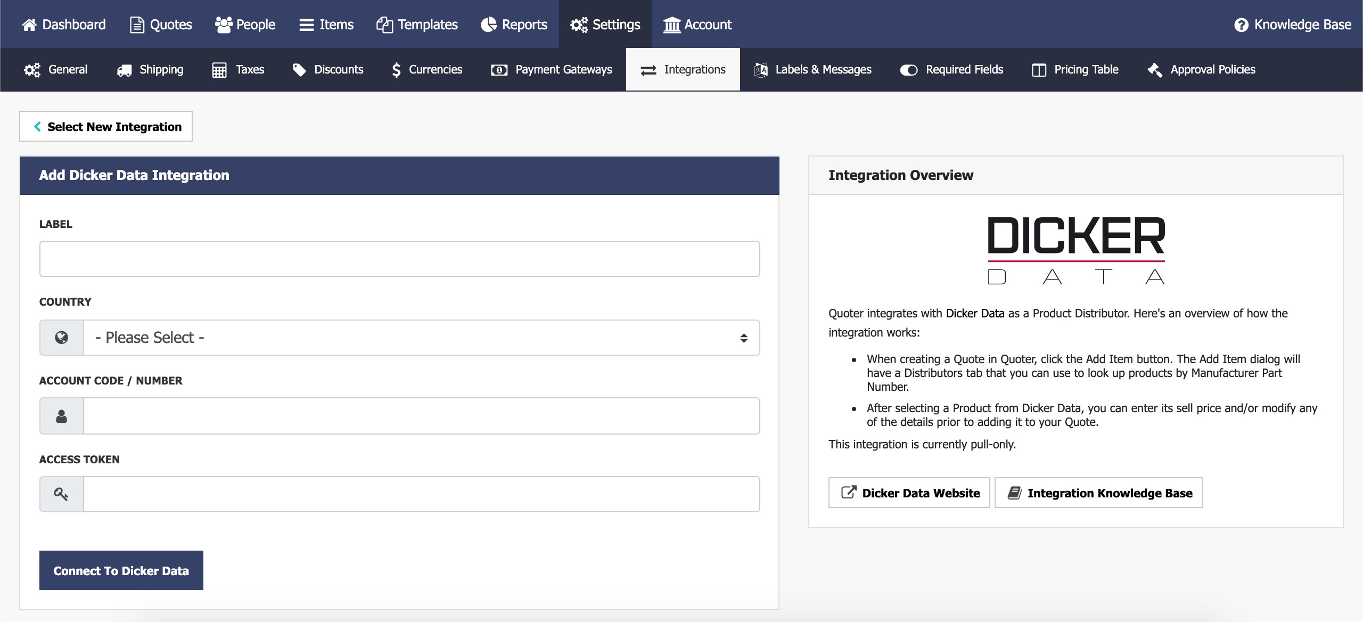
Task: Click the book icon on Integration Knowledge Base
Action: point(1015,493)
